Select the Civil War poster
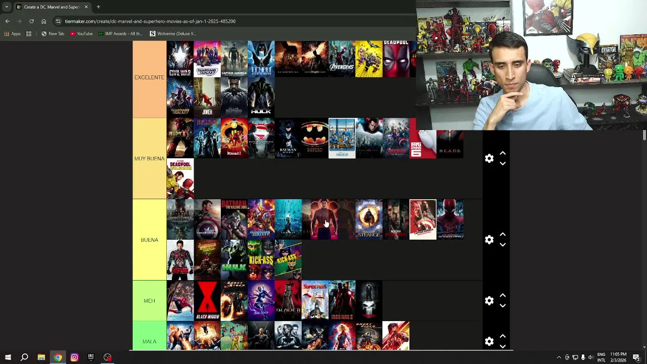This screenshot has width=647, height=364. (180, 59)
